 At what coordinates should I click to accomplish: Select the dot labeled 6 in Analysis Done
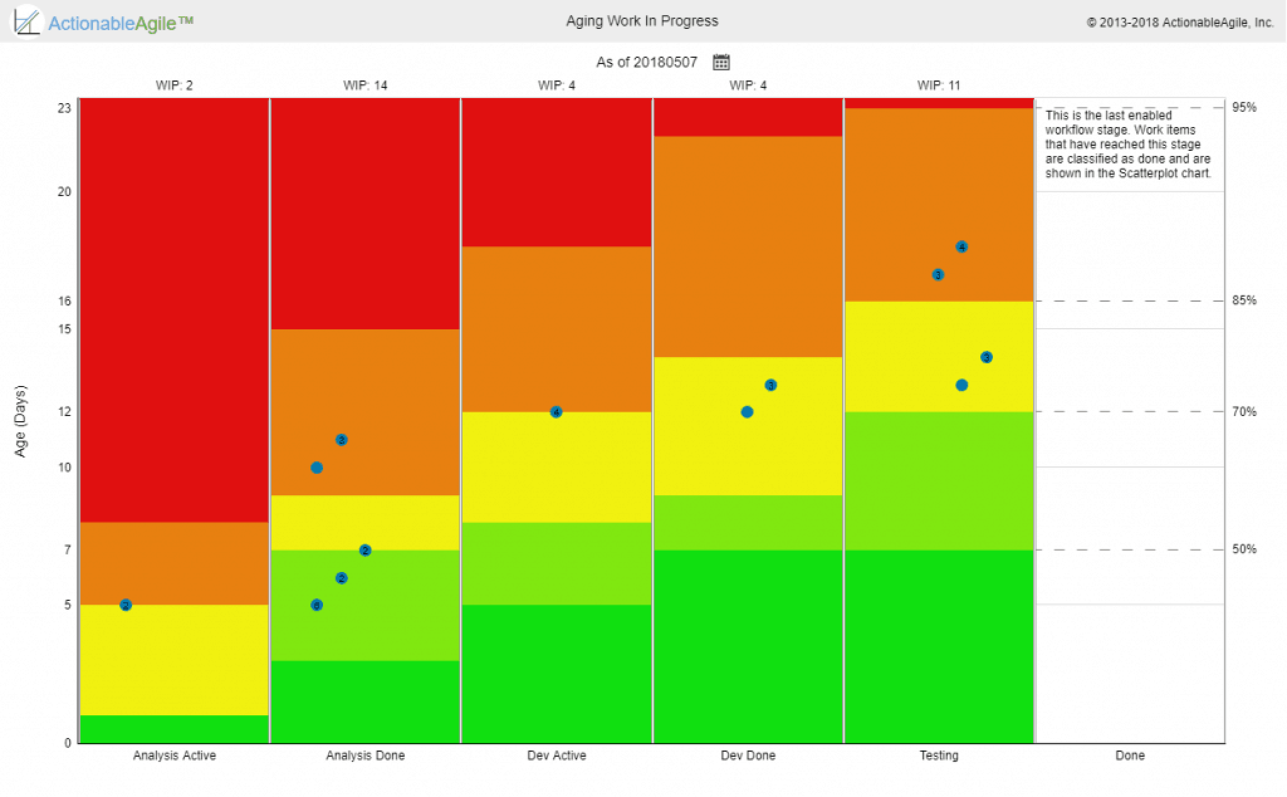[x=316, y=604]
